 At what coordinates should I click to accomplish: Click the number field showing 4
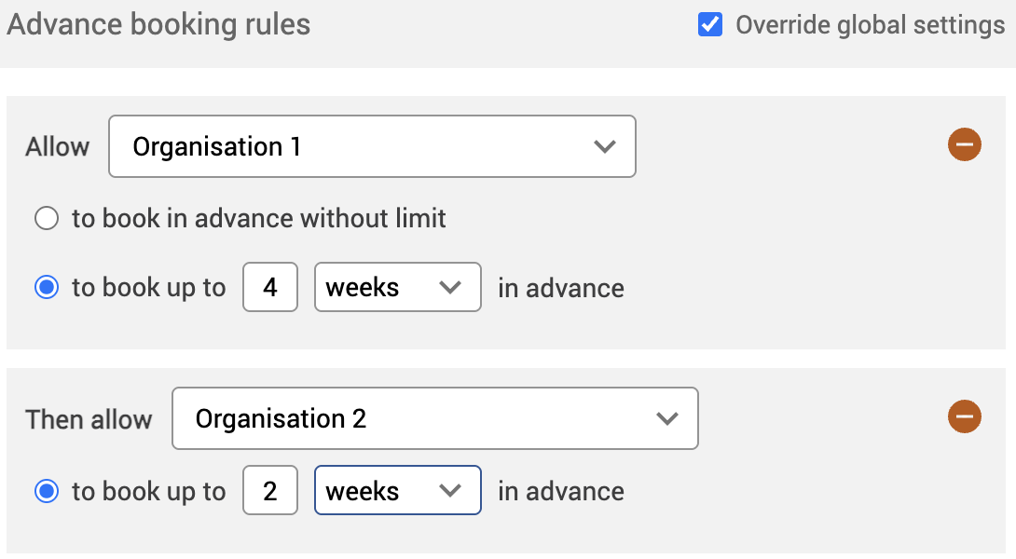[x=269, y=287]
